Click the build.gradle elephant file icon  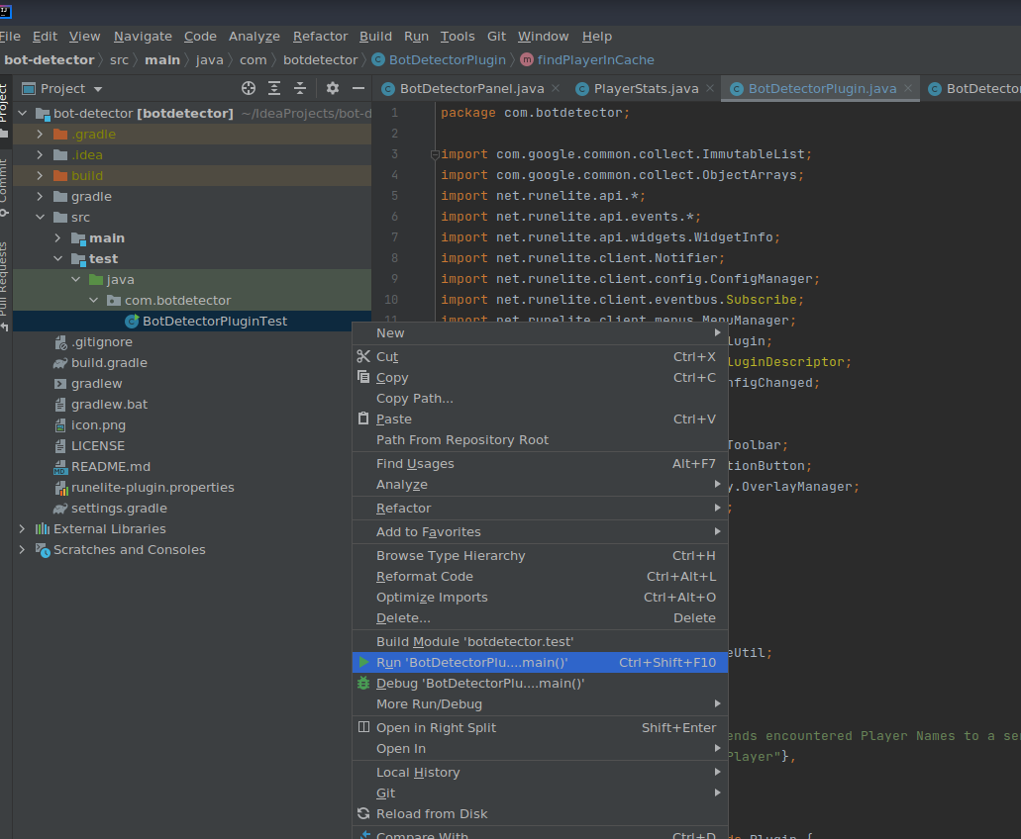pyautogui.click(x=60, y=363)
